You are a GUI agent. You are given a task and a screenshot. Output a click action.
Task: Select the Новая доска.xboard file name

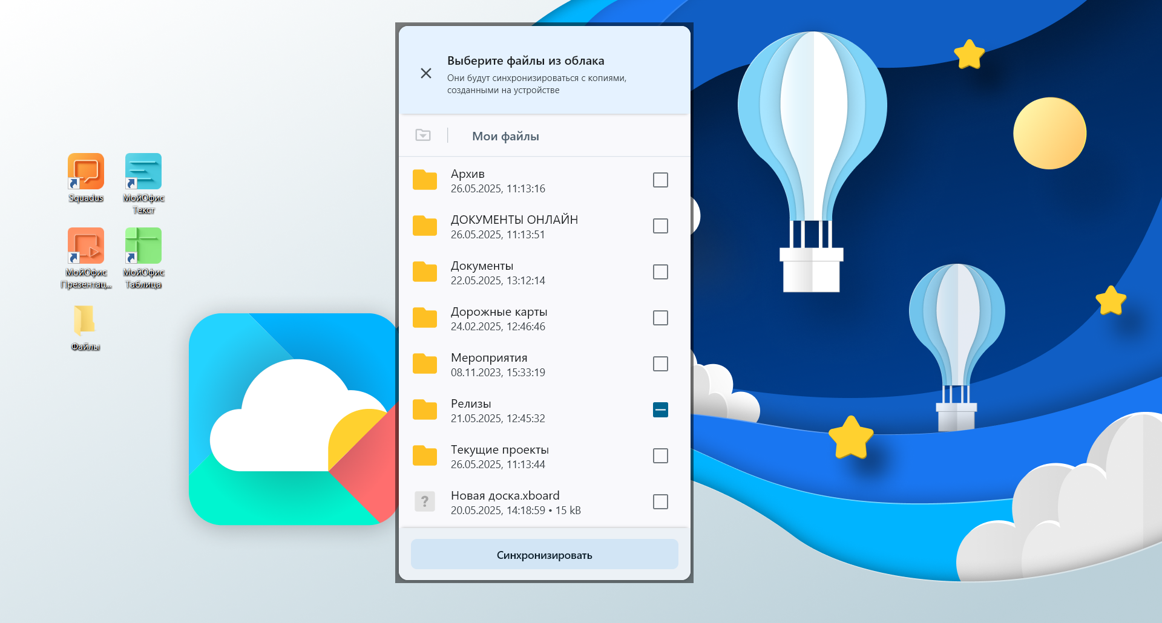(x=505, y=496)
